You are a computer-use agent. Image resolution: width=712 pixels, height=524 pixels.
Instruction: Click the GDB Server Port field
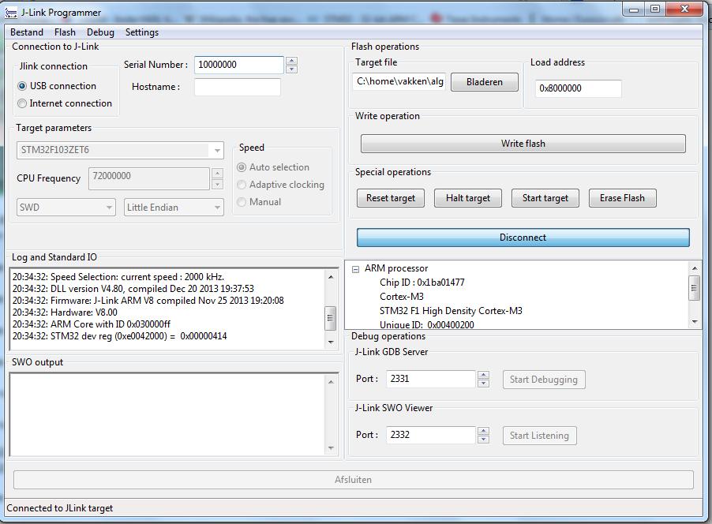(430, 379)
